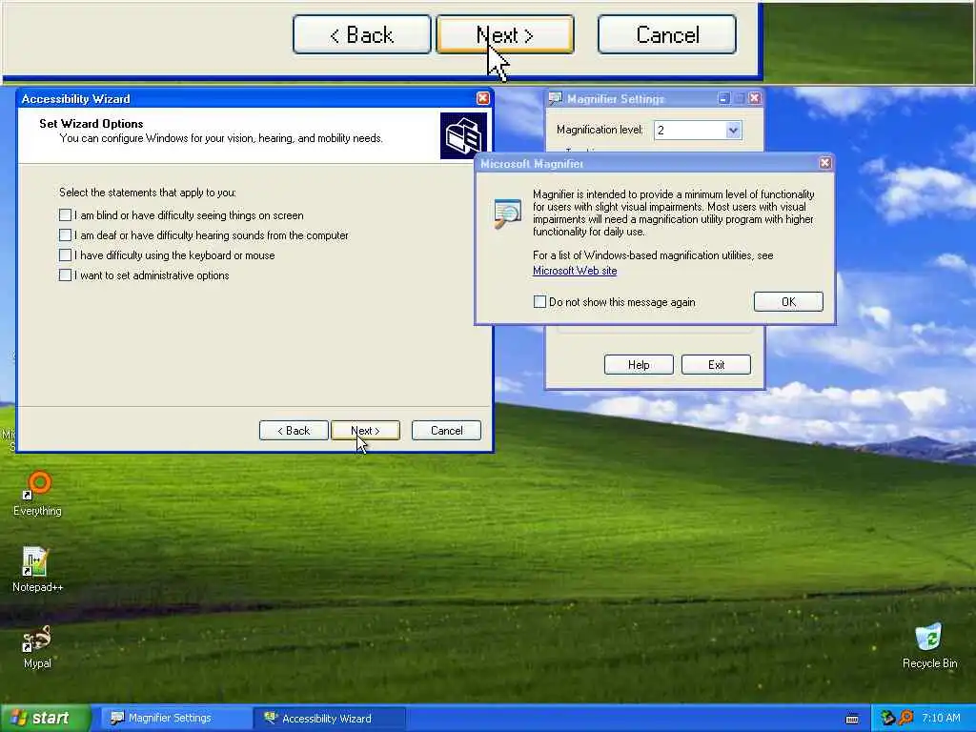Check 'I have difficulty using the keyboard or mouse'

(x=65, y=255)
